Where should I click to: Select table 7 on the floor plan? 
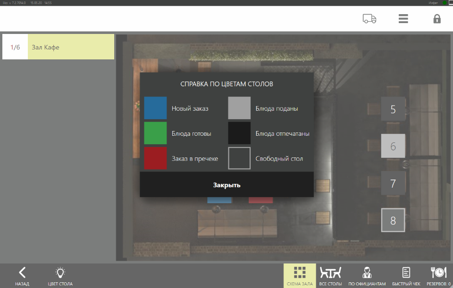click(393, 183)
